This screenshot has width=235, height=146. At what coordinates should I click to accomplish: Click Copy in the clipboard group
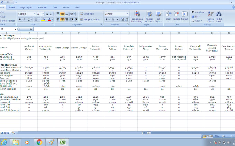click(3, 16)
